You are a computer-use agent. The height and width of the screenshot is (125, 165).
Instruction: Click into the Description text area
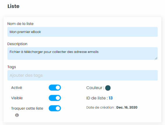coord(82,53)
